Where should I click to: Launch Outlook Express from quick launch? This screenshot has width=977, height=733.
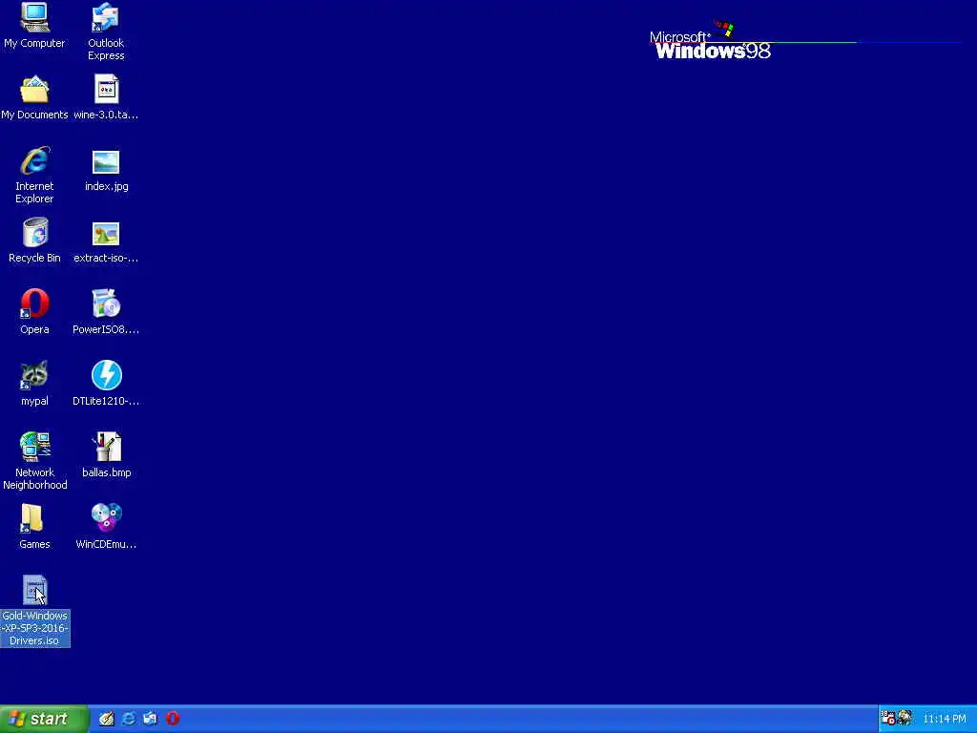pyautogui.click(x=150, y=719)
